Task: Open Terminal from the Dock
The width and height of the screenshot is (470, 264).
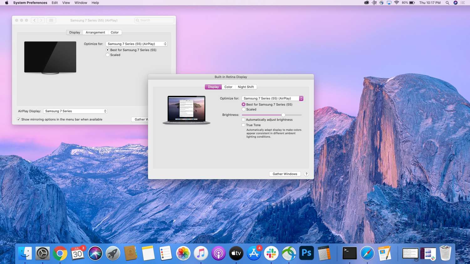Action: (349, 253)
